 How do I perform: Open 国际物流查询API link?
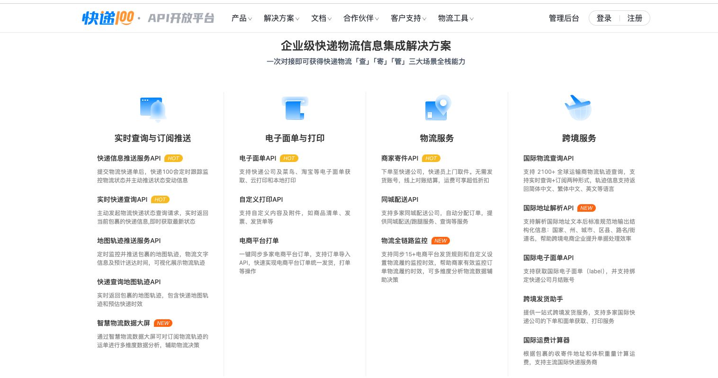[548, 158]
